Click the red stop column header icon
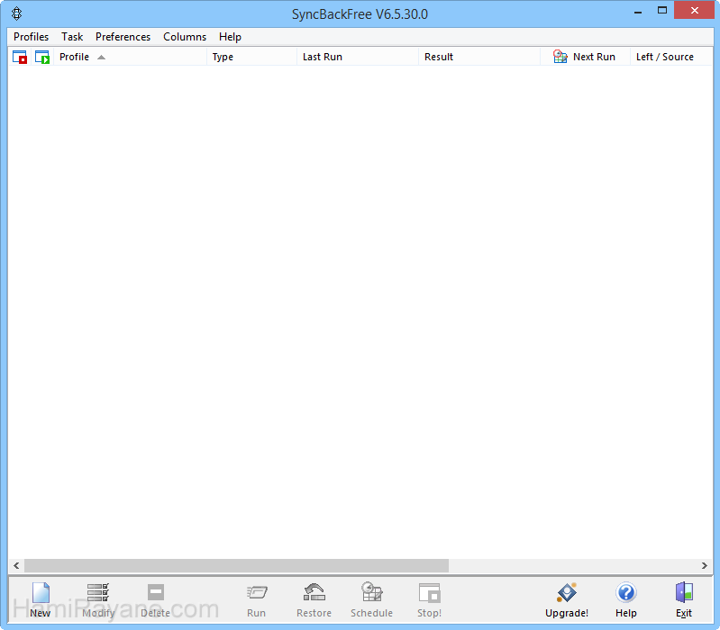720x630 pixels. click(20, 57)
